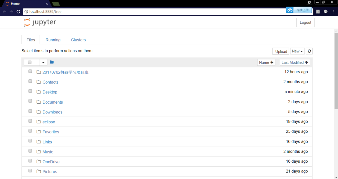Viewport: 338px width, 179px height.
Task: Toggle the select-all checkbox in list header
Action: click(30, 62)
